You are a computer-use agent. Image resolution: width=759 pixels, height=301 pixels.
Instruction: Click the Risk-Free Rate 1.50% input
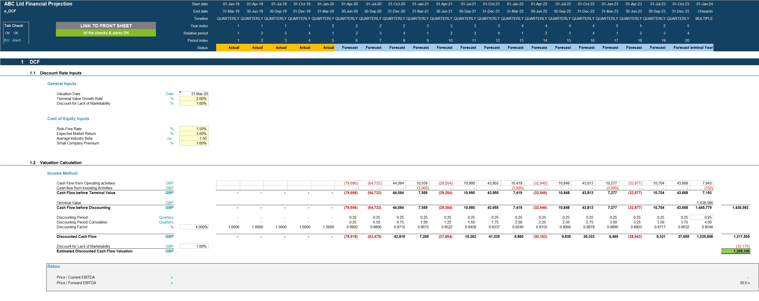click(x=194, y=129)
